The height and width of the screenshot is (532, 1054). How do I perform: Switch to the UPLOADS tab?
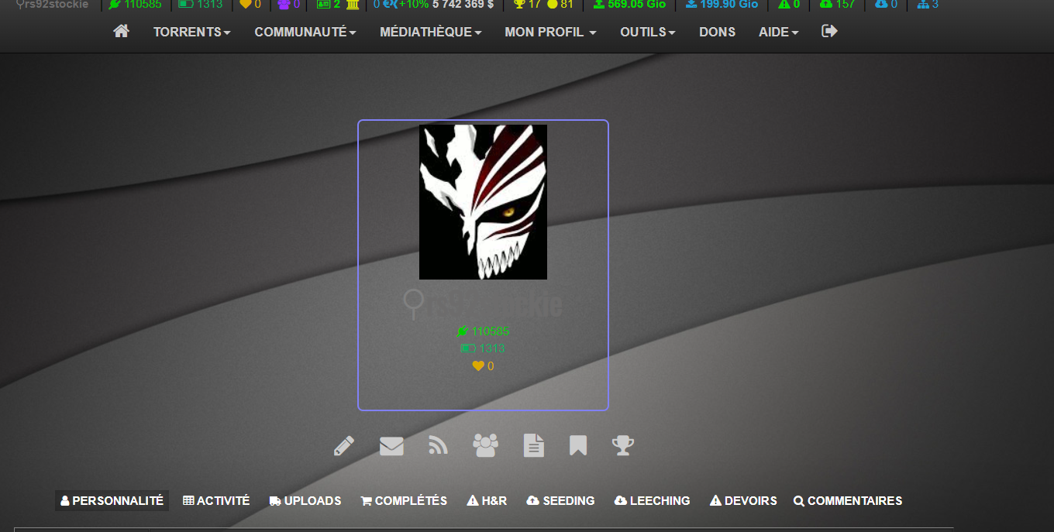305,501
